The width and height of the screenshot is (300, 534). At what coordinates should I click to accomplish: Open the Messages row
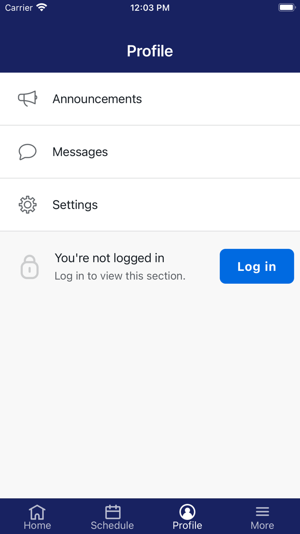(x=150, y=152)
